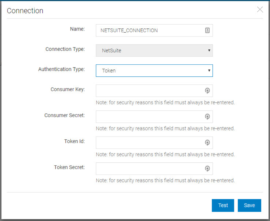Click the security note under Consumer Secret

165,128
